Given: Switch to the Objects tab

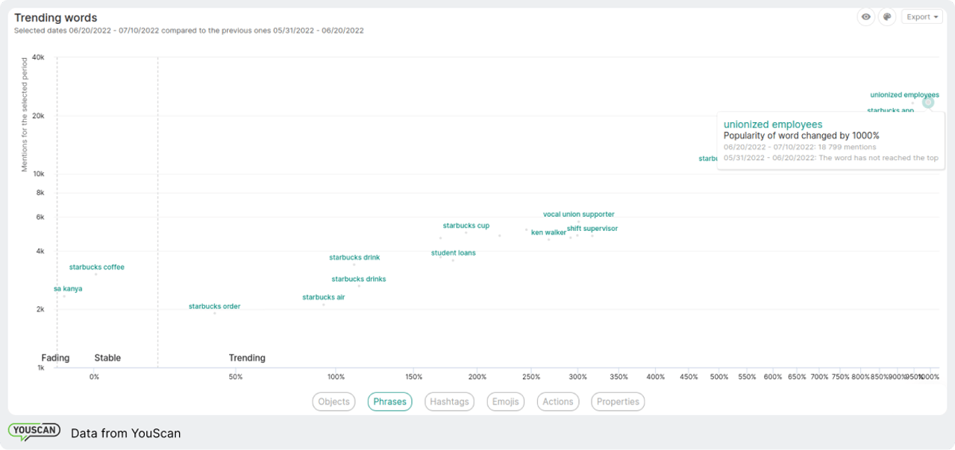Looking at the screenshot, I should tap(334, 402).
